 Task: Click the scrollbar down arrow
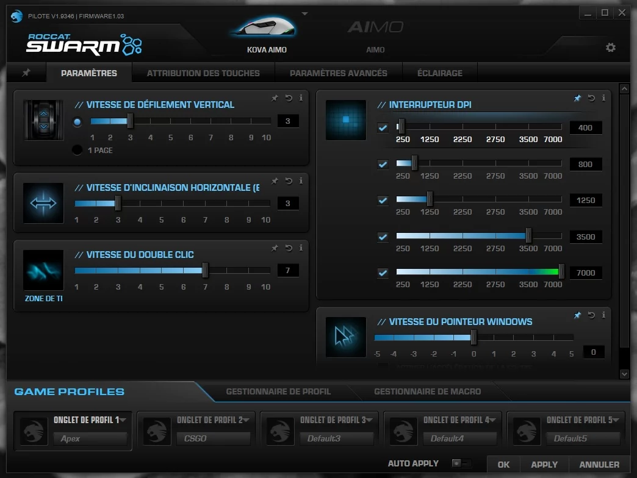click(x=624, y=374)
